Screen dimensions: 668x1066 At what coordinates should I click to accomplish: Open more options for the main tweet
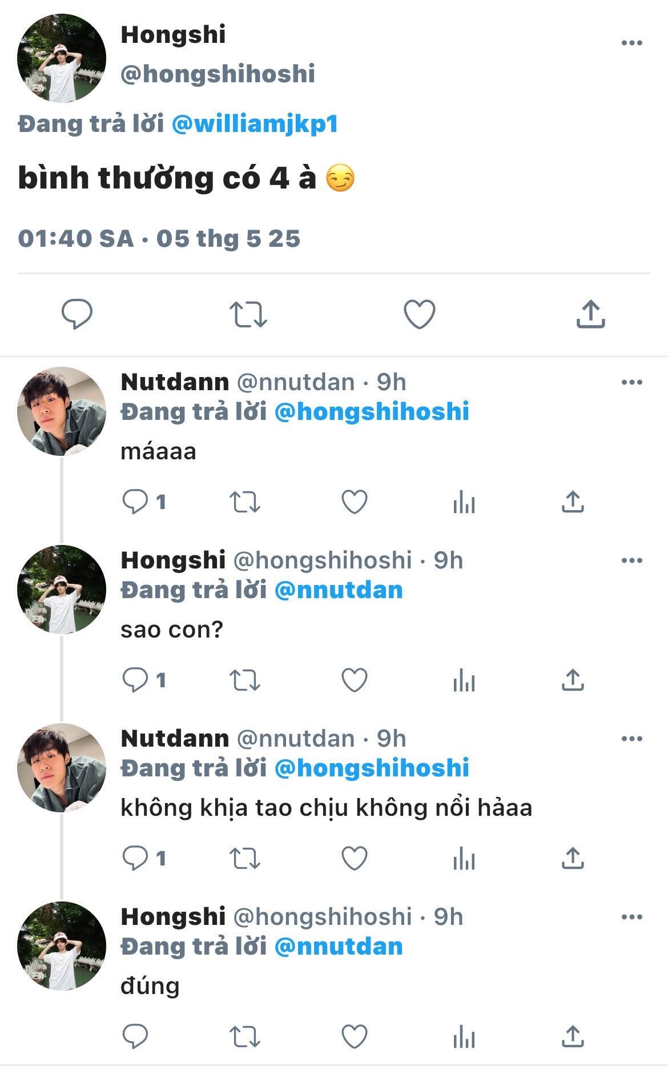[x=632, y=43]
